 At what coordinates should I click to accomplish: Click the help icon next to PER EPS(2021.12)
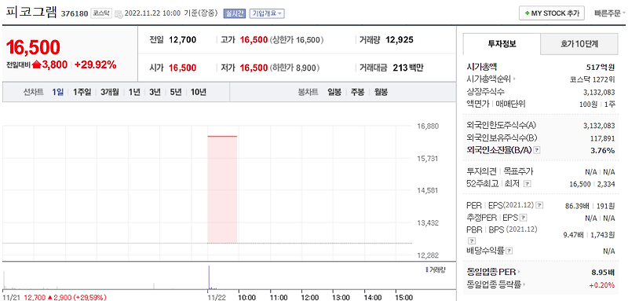point(540,205)
